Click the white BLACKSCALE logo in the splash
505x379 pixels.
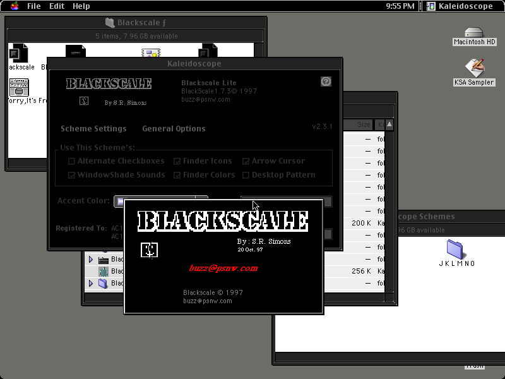(223, 221)
